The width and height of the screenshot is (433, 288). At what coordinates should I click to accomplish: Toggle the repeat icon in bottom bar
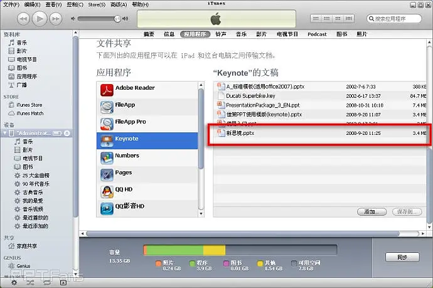(x=46, y=283)
